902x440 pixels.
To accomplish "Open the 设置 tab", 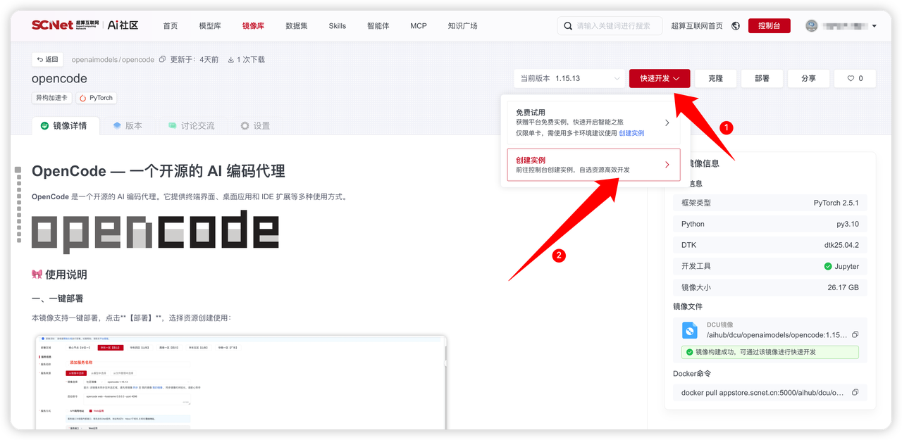I will [x=254, y=126].
